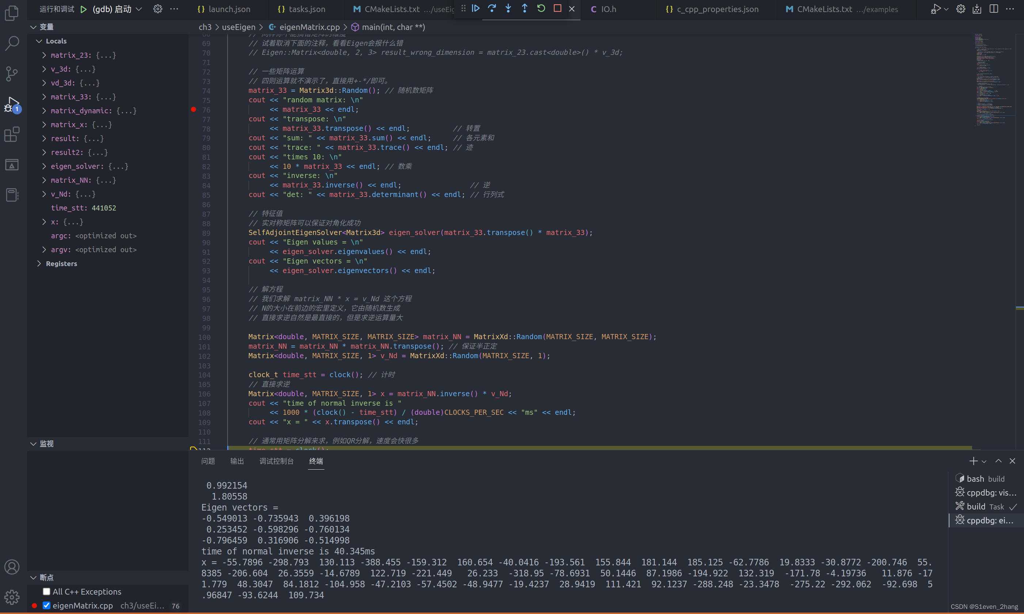Expand Registers in the Variables panel
This screenshot has width=1024, height=614.
39,263
